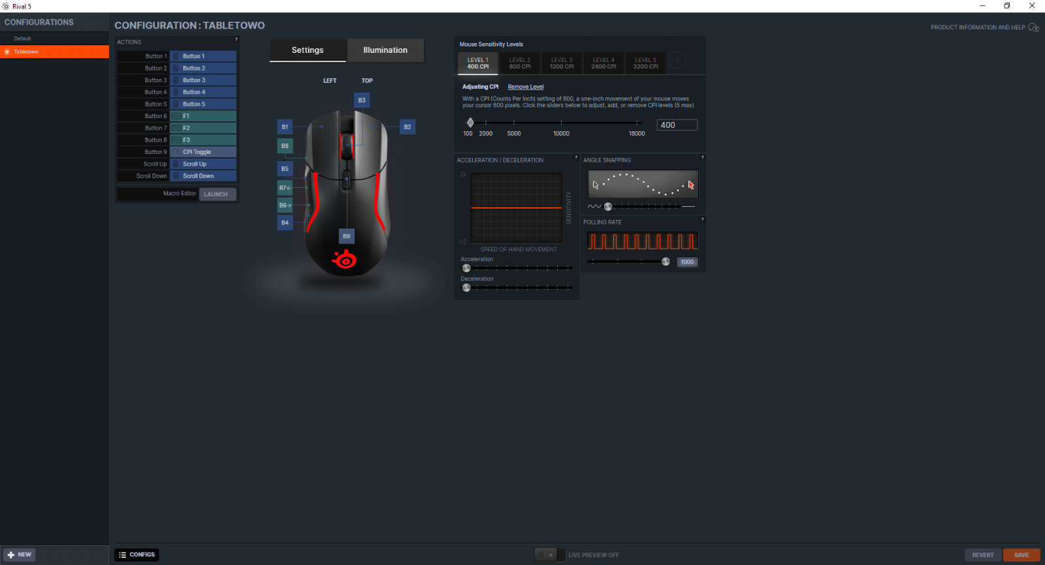Select the B5 side button marker
1045x565 pixels.
(x=285, y=169)
